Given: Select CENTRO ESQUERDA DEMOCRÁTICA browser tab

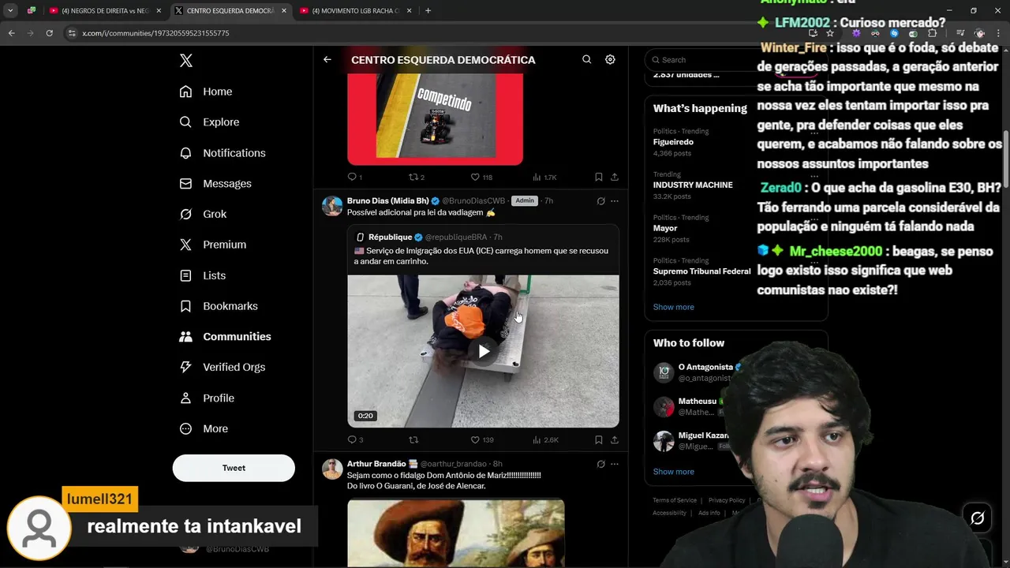Looking at the screenshot, I should pyautogui.click(x=229, y=11).
